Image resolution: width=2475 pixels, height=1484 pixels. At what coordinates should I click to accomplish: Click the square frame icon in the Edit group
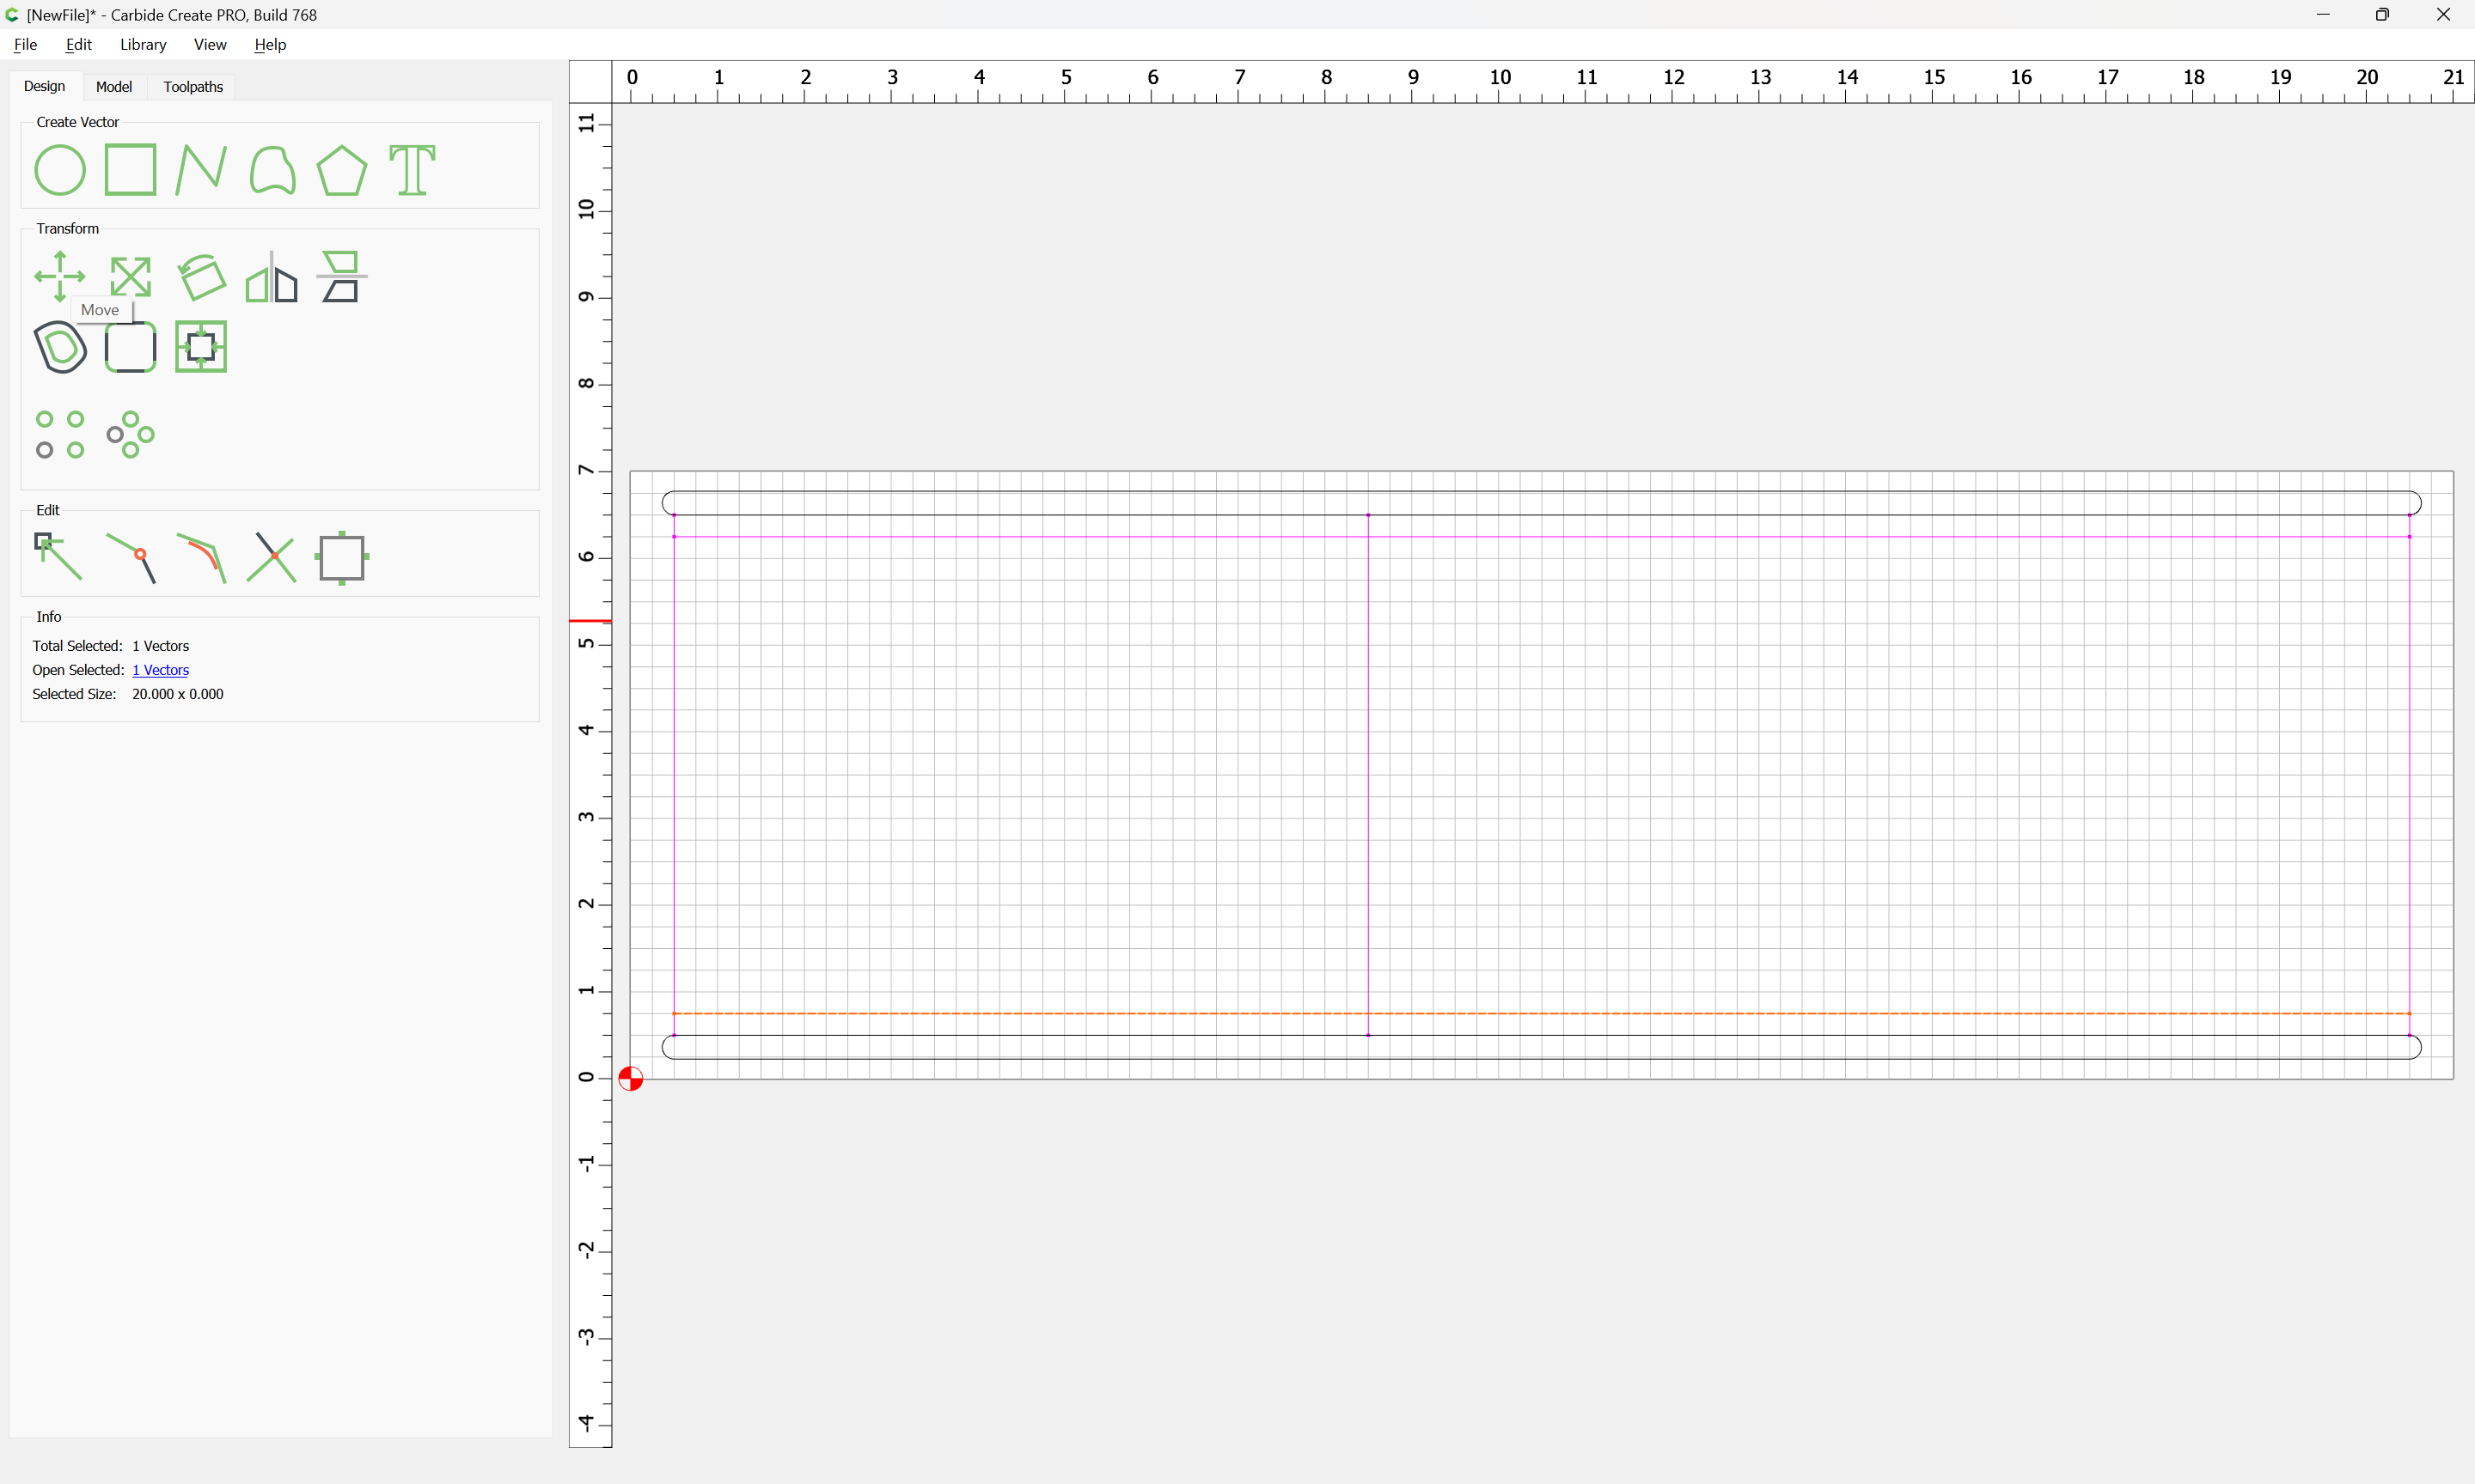[x=342, y=558]
